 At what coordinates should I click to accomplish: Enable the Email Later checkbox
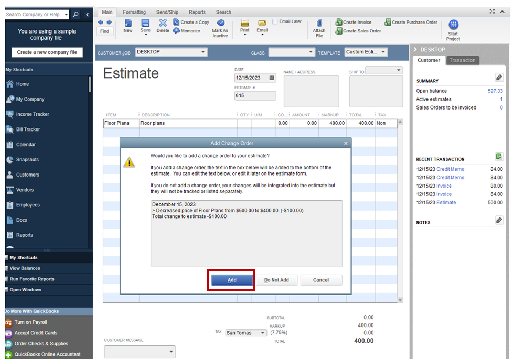click(275, 21)
